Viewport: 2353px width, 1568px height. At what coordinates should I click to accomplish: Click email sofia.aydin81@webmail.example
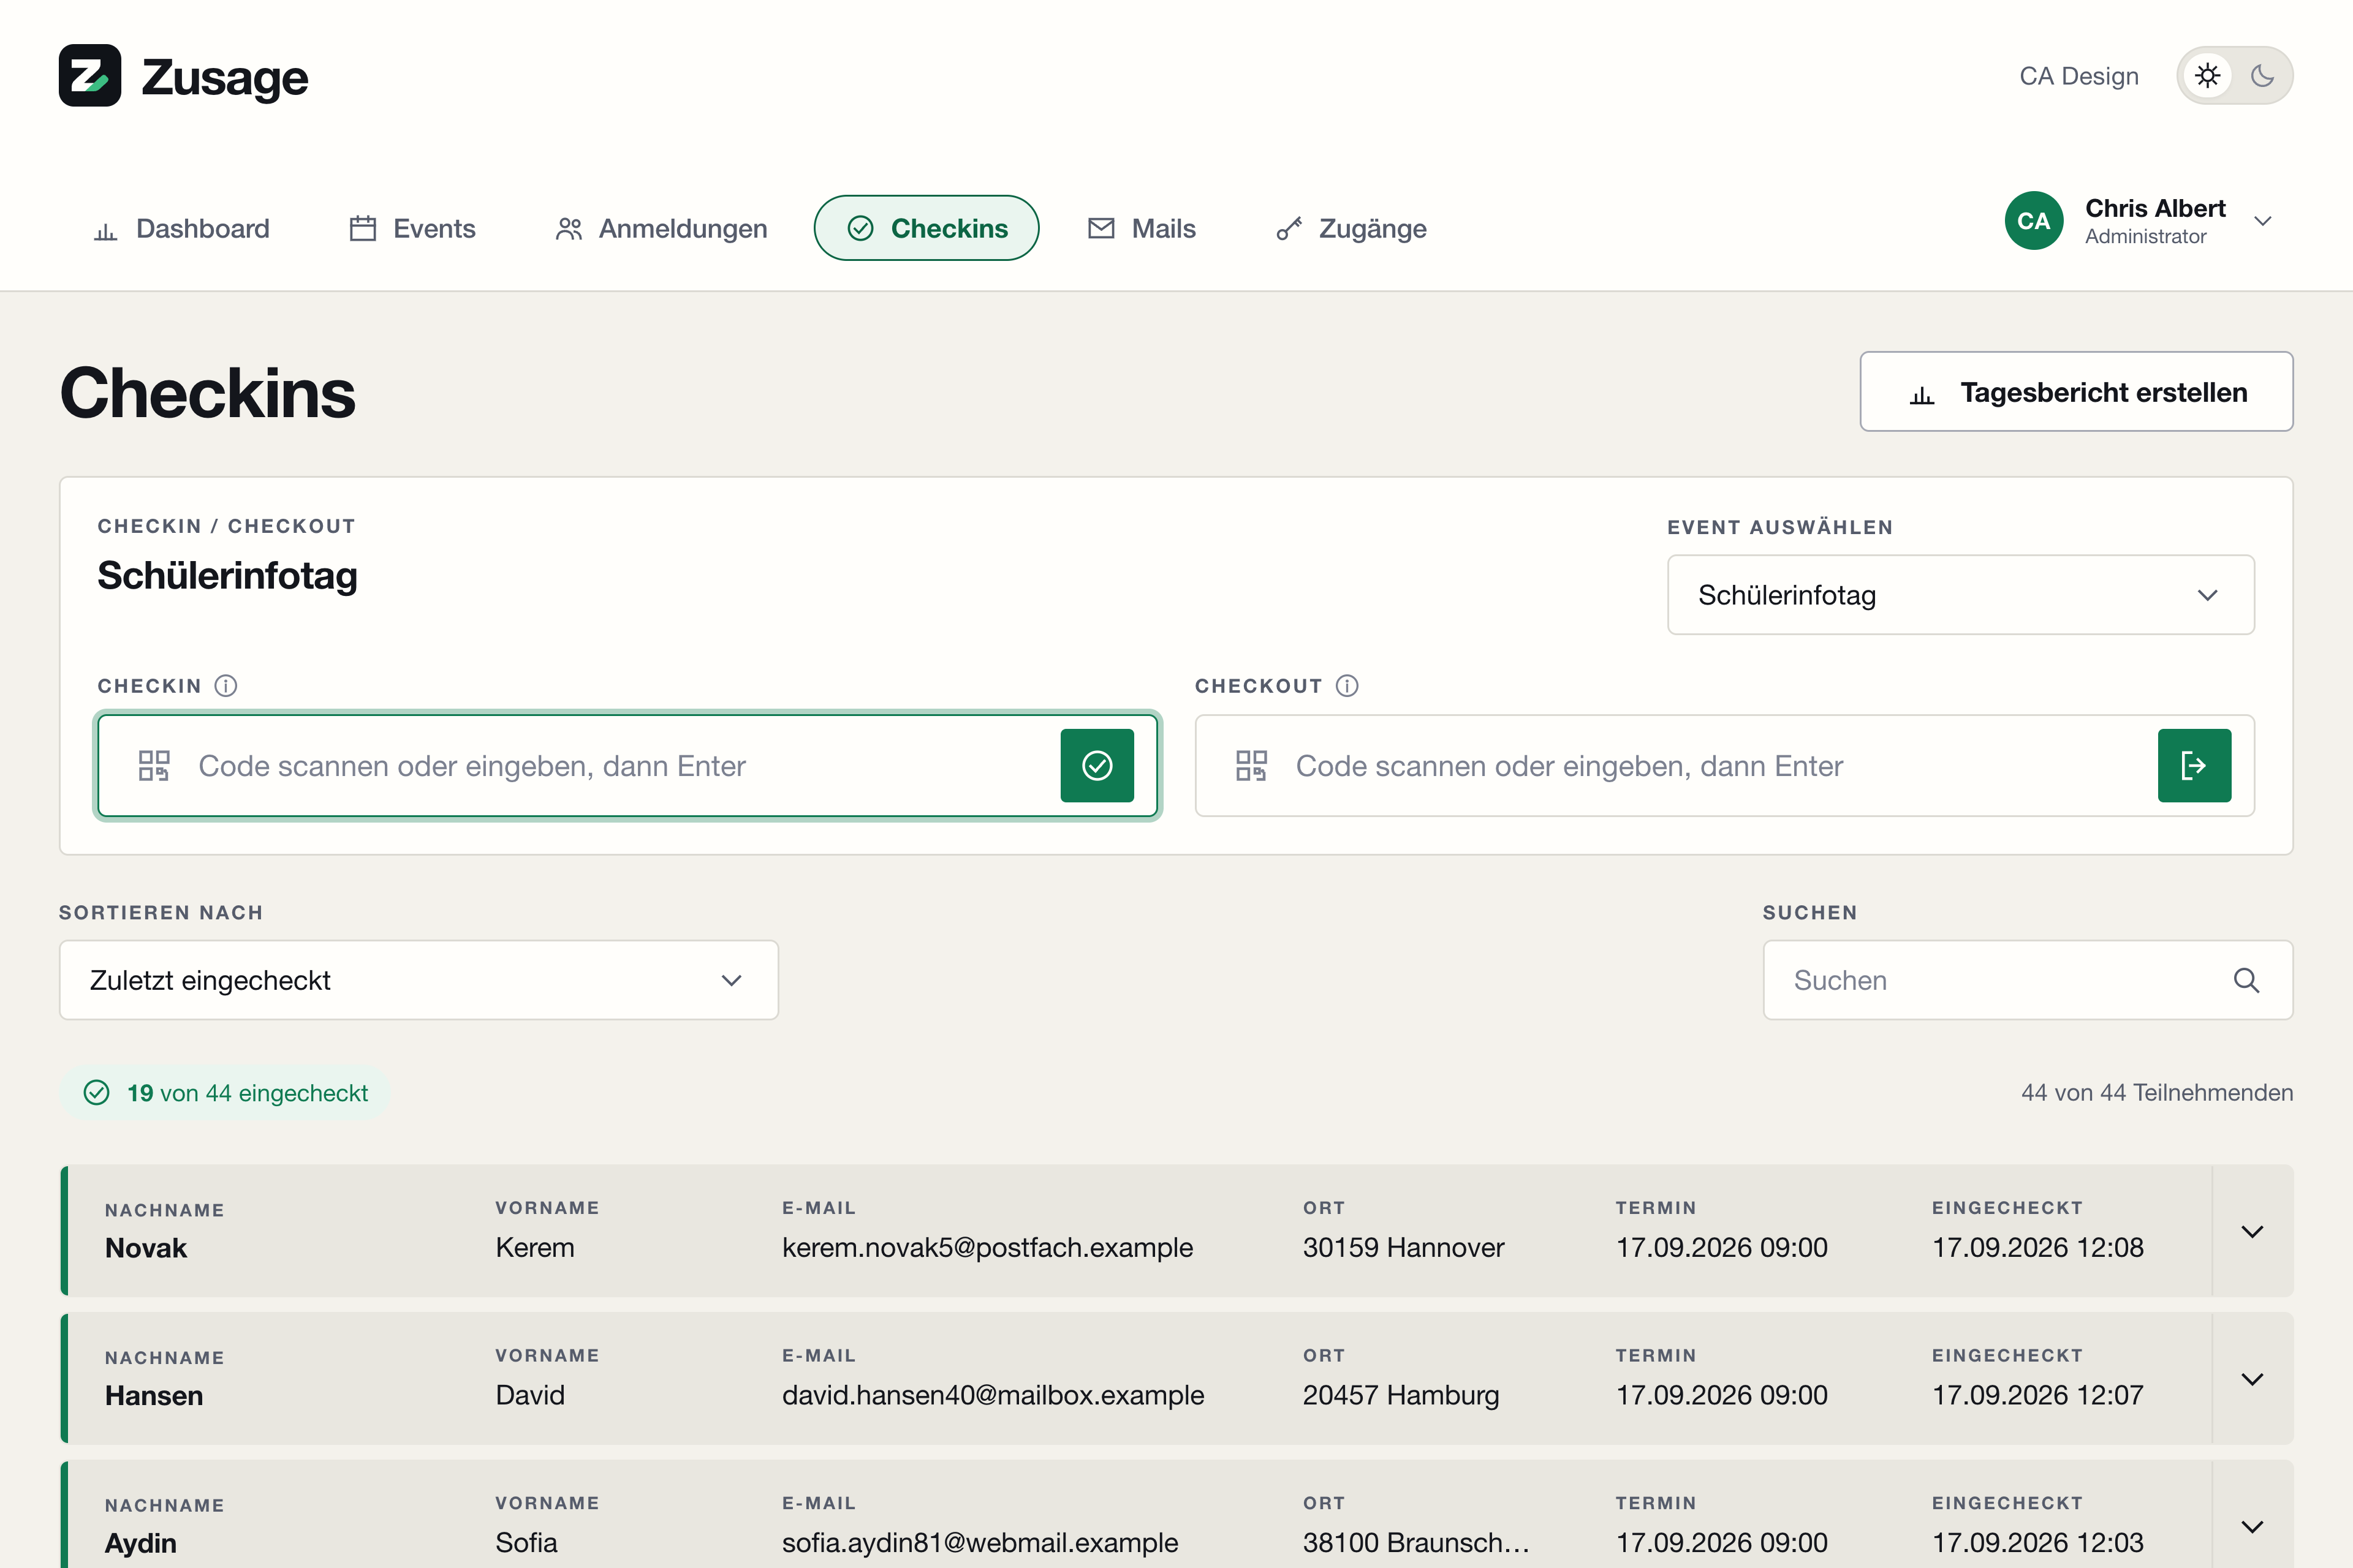(x=980, y=1543)
